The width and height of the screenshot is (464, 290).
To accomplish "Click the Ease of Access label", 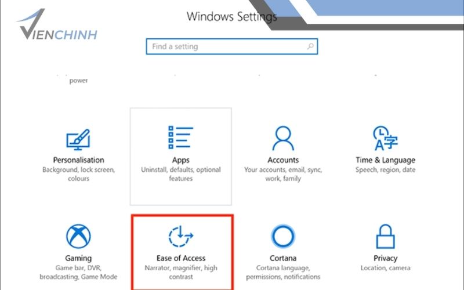I will pos(181,258).
